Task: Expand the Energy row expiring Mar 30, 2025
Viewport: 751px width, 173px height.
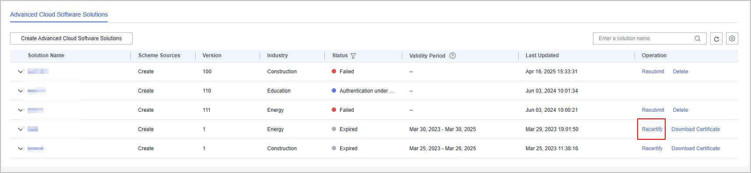Action: (x=20, y=129)
